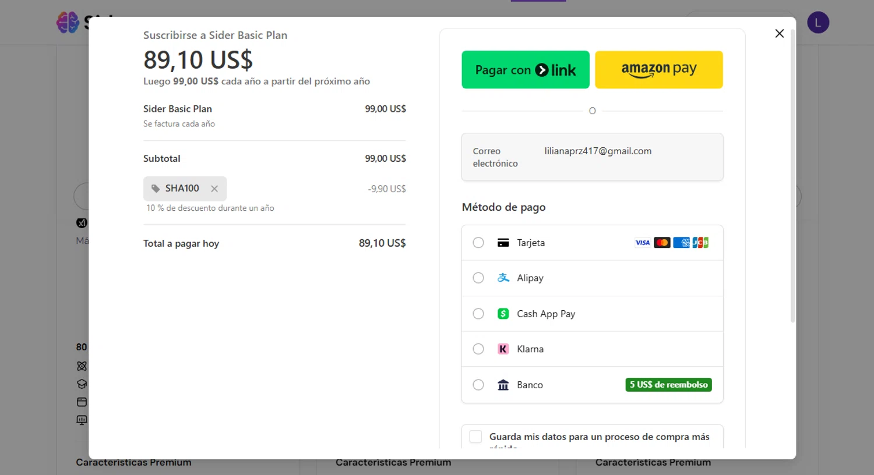Click the 5 US$ de reembolso badge

[669, 385]
